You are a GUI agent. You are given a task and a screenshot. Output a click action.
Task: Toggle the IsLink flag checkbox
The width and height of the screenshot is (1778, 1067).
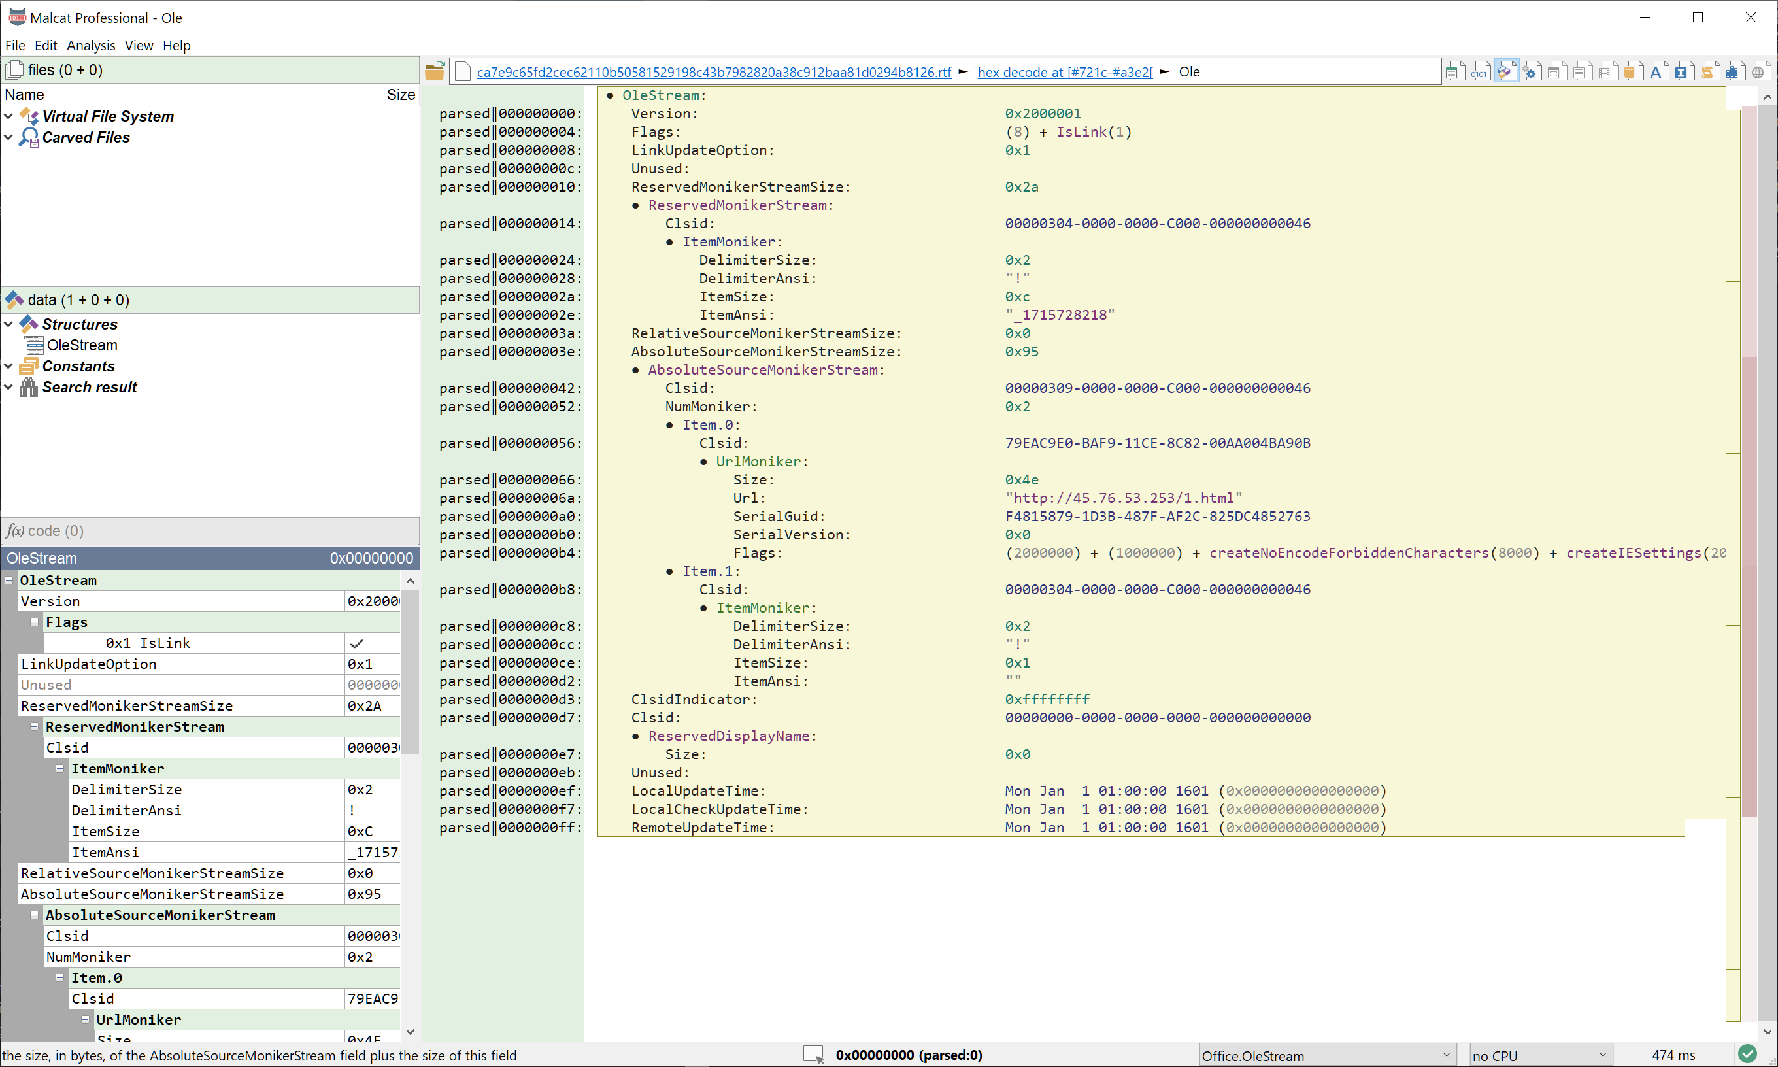(356, 643)
